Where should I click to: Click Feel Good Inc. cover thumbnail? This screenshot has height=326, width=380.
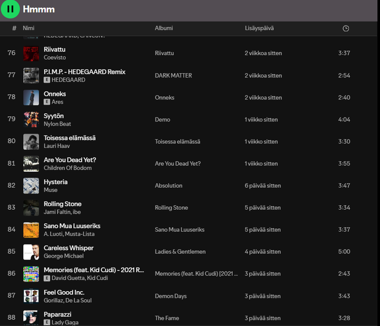click(31, 296)
